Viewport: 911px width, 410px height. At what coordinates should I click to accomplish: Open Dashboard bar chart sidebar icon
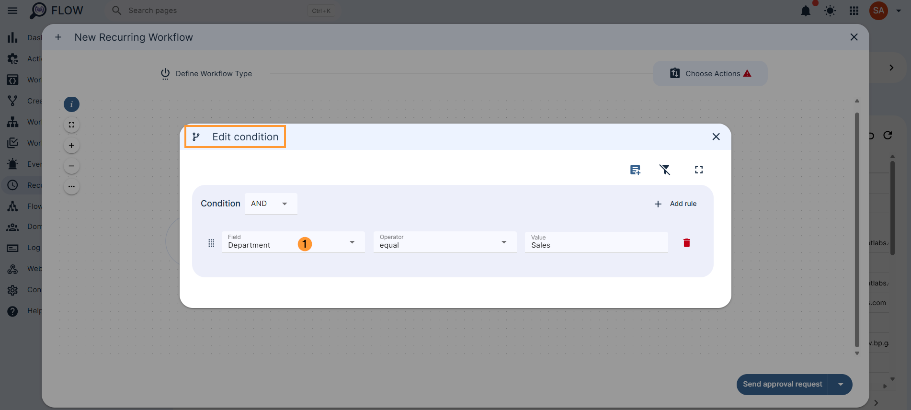12,37
